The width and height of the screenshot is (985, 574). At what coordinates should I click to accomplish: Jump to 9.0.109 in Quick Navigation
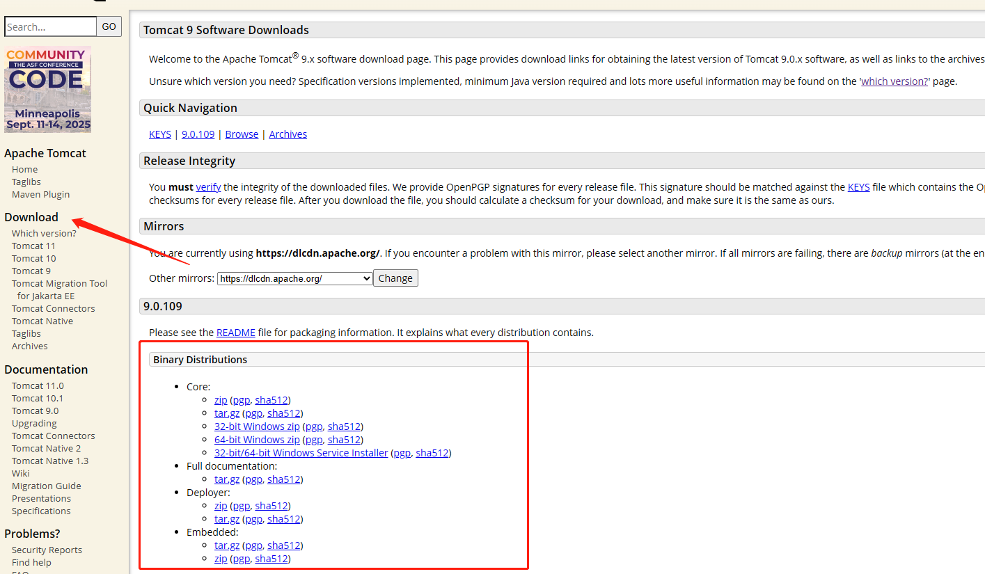pyautogui.click(x=198, y=134)
